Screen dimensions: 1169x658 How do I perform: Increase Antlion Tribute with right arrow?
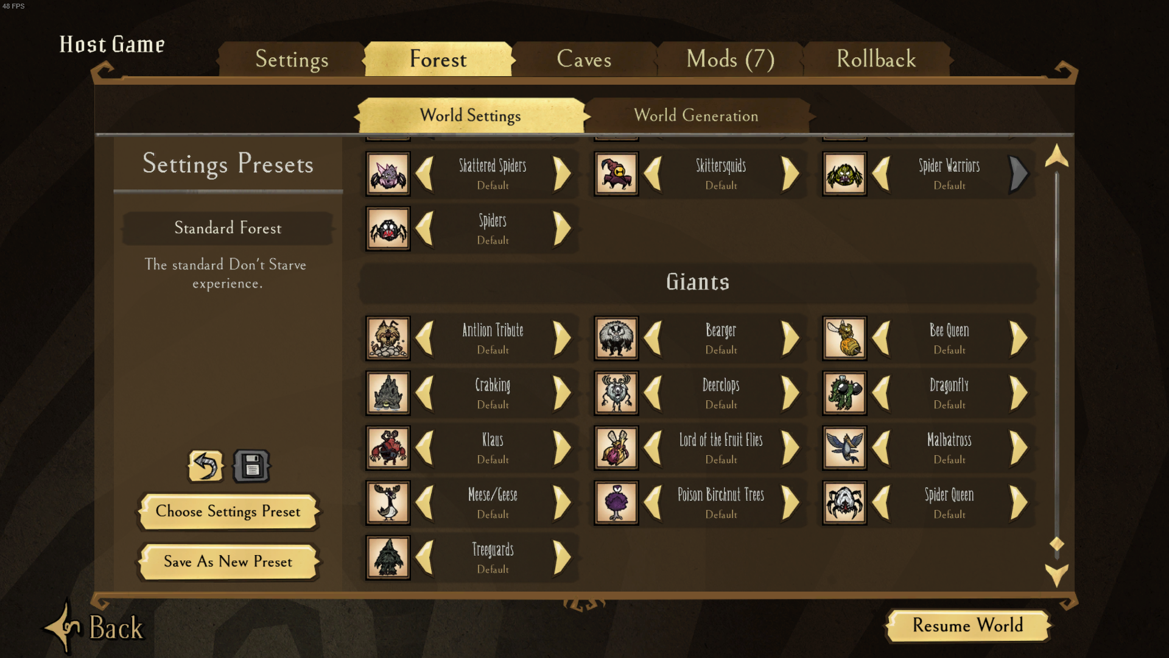tap(562, 338)
